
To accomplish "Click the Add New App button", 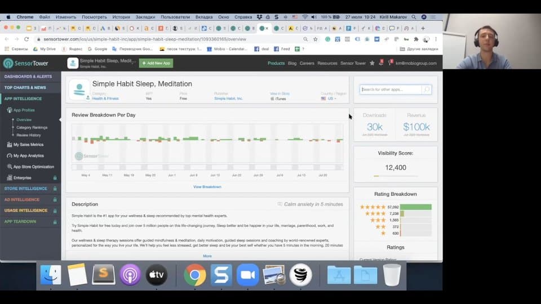I will click(x=156, y=63).
